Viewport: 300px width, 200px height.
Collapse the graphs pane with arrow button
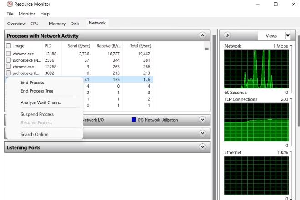coord(228,35)
